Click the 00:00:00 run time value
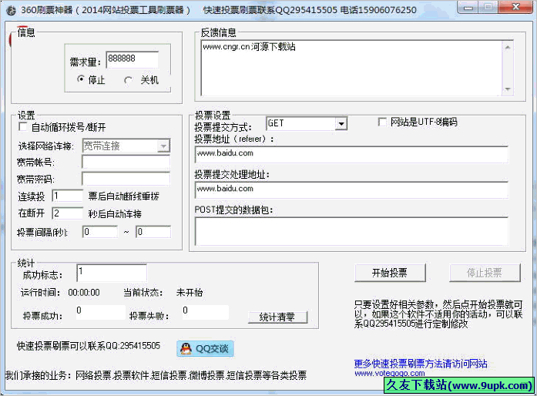This screenshot has height=396, width=537. pyautogui.click(x=84, y=293)
